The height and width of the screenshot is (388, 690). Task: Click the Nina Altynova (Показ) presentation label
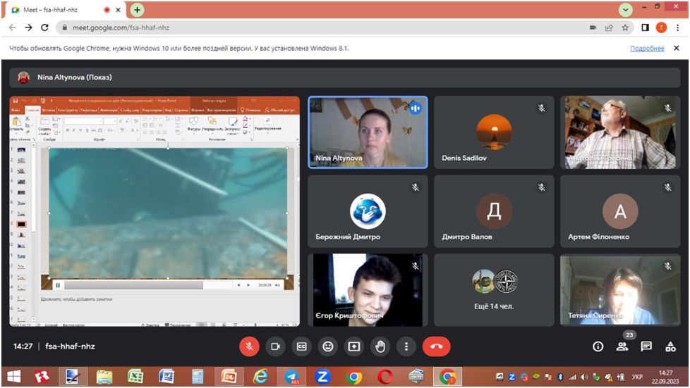[74, 77]
